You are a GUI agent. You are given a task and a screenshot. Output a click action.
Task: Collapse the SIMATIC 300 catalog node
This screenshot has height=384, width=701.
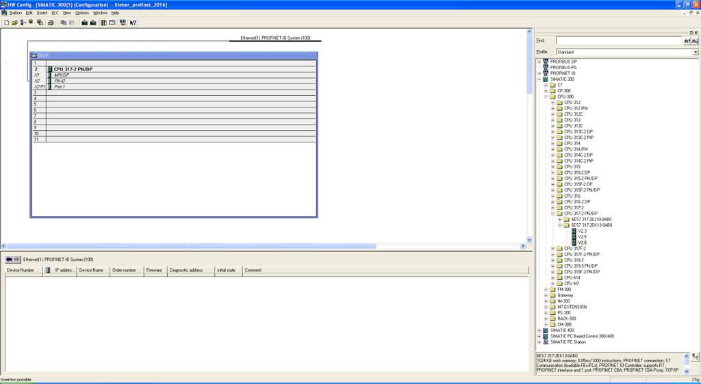539,79
